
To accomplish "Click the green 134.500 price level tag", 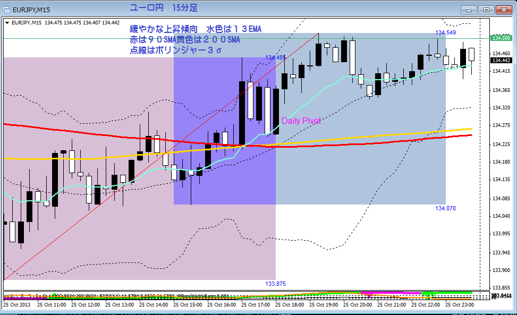I will coord(501,38).
